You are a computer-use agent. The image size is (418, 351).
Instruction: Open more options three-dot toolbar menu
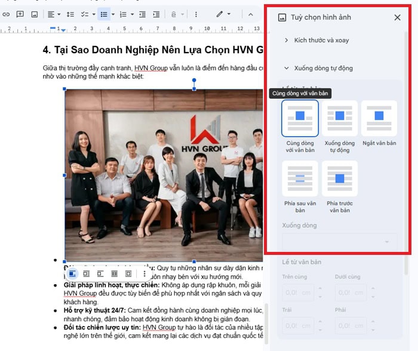click(x=196, y=14)
